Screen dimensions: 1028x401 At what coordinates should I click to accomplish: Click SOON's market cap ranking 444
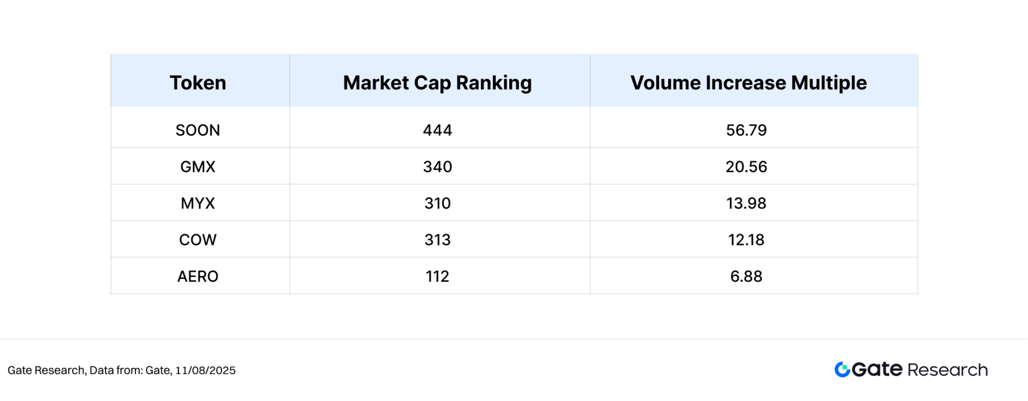(x=438, y=130)
